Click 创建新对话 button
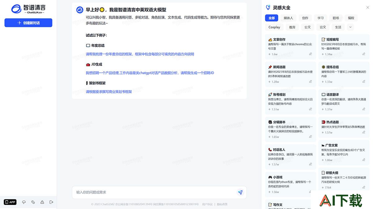Viewport: 373px width, 209px height. 28,23
